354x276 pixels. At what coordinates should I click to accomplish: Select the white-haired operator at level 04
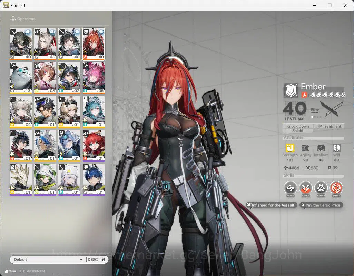(21, 112)
